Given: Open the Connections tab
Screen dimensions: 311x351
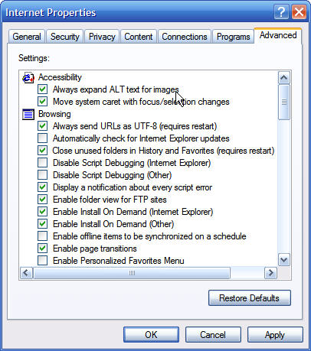Looking at the screenshot, I should point(185,37).
